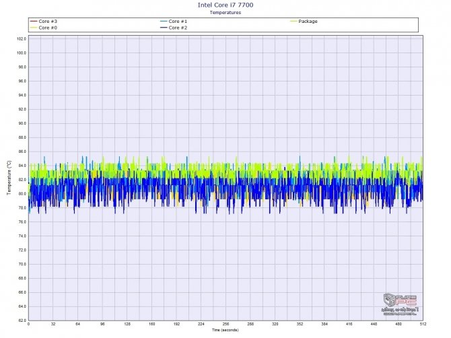Select the Core #3 red line swatch
Viewport: 451px width, 338px height.
[x=34, y=22]
